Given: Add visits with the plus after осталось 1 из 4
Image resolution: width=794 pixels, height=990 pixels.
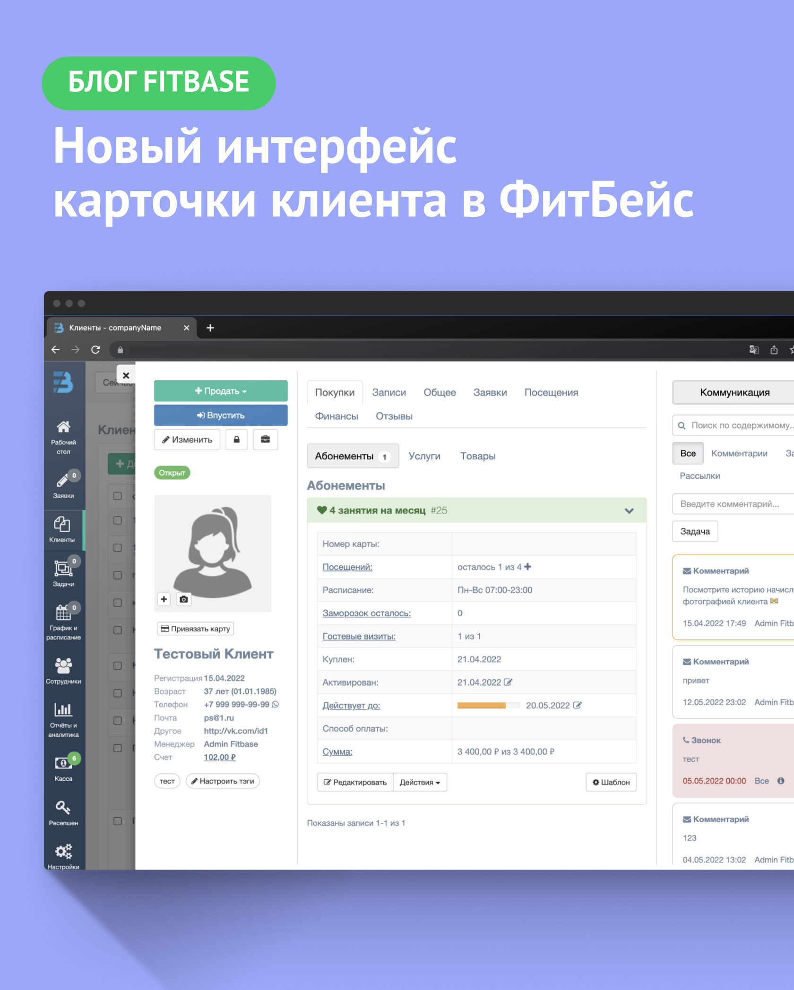Looking at the screenshot, I should pos(528,567).
